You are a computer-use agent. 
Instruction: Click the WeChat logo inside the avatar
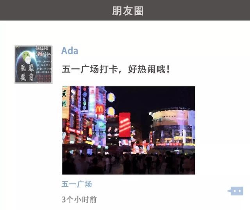tap(27, 57)
